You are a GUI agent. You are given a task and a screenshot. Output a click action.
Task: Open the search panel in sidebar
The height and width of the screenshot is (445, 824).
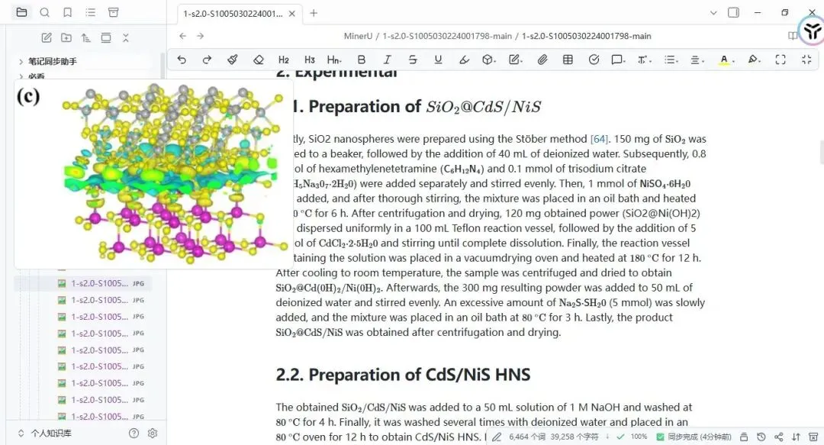pos(45,12)
